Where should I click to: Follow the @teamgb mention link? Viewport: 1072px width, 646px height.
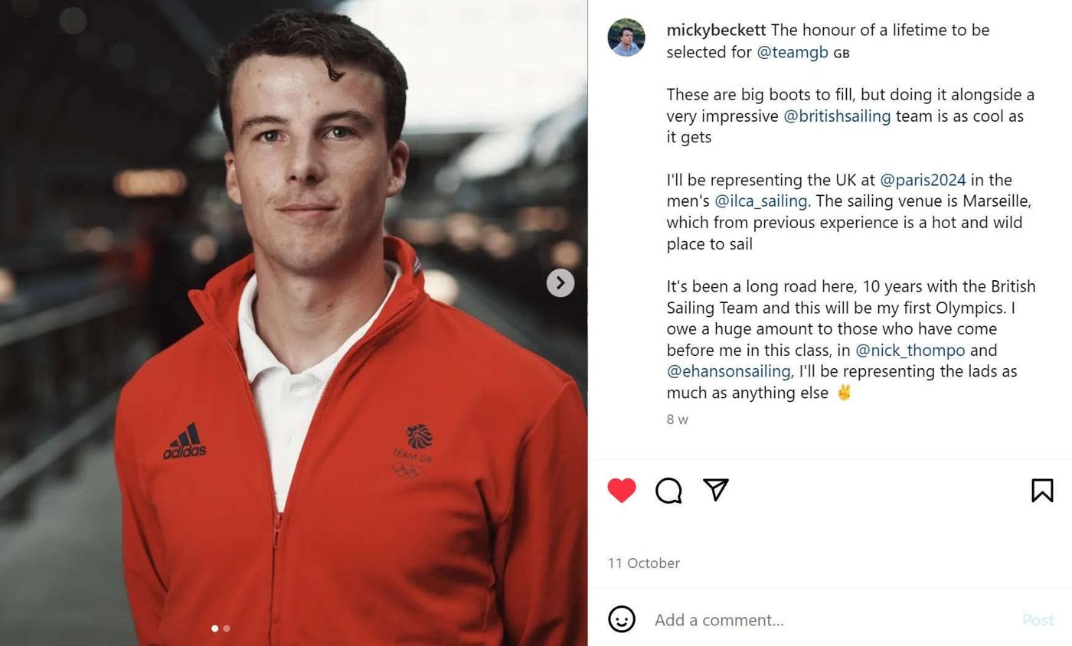click(793, 51)
